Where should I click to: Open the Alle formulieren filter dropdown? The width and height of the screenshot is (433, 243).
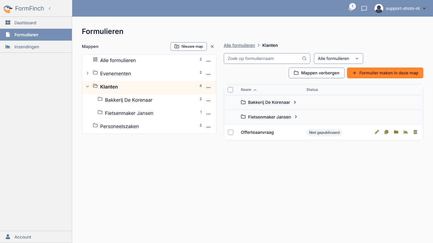pyautogui.click(x=339, y=58)
